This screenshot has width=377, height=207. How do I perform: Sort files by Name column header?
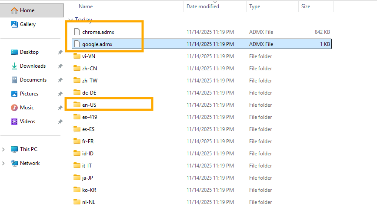pos(86,7)
